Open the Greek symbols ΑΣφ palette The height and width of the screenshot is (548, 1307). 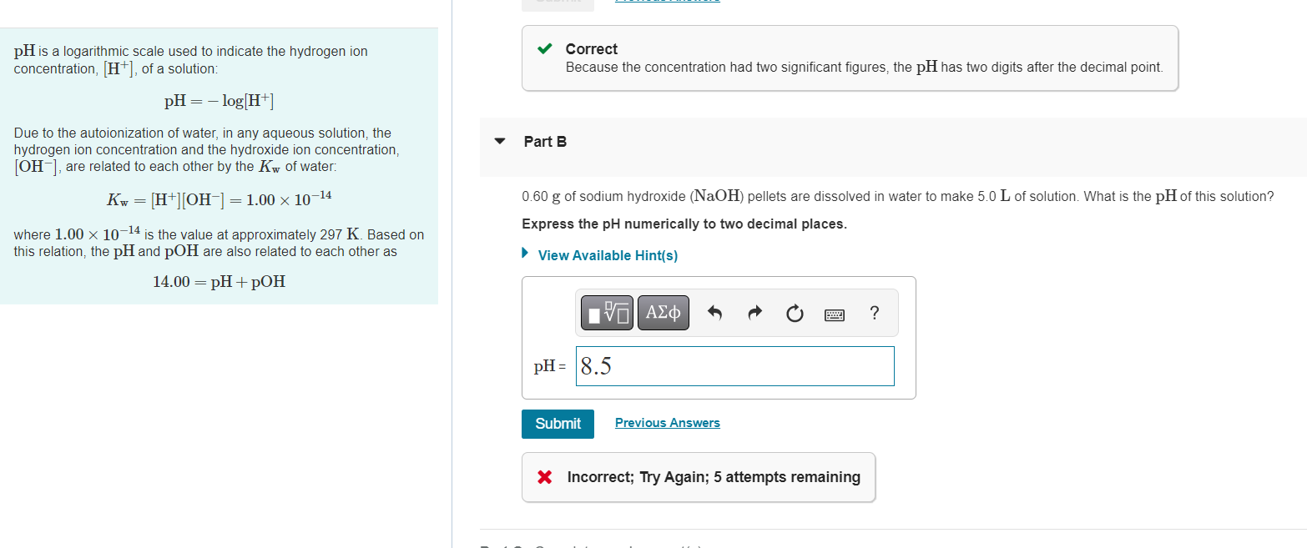(663, 313)
